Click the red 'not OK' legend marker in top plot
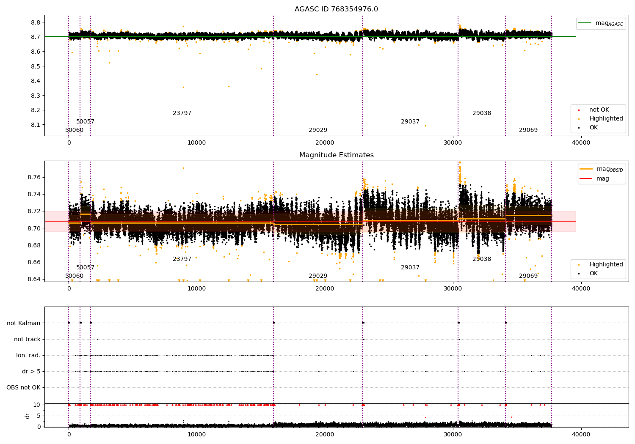 click(x=579, y=110)
